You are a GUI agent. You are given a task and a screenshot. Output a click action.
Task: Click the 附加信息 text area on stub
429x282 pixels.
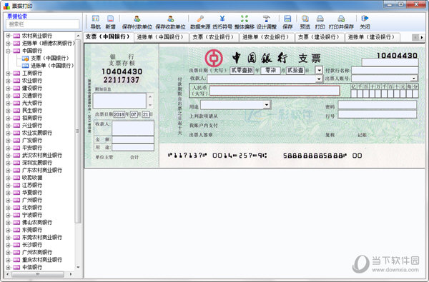119,101
